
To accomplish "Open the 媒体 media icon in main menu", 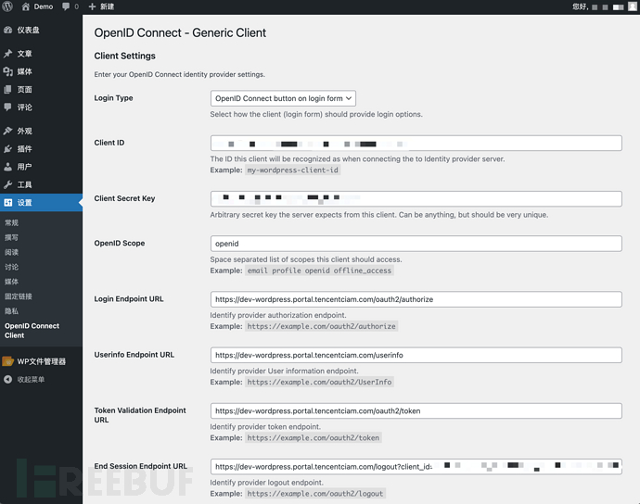I will (x=7, y=71).
